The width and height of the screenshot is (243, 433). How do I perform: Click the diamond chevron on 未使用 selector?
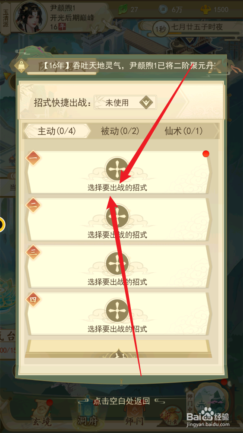pos(146,103)
